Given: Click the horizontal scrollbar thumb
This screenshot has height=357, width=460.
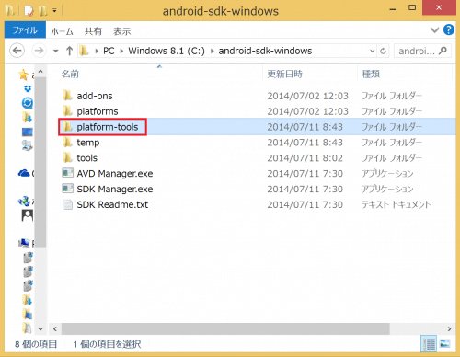Looking at the screenshot, I should click(x=225, y=329).
